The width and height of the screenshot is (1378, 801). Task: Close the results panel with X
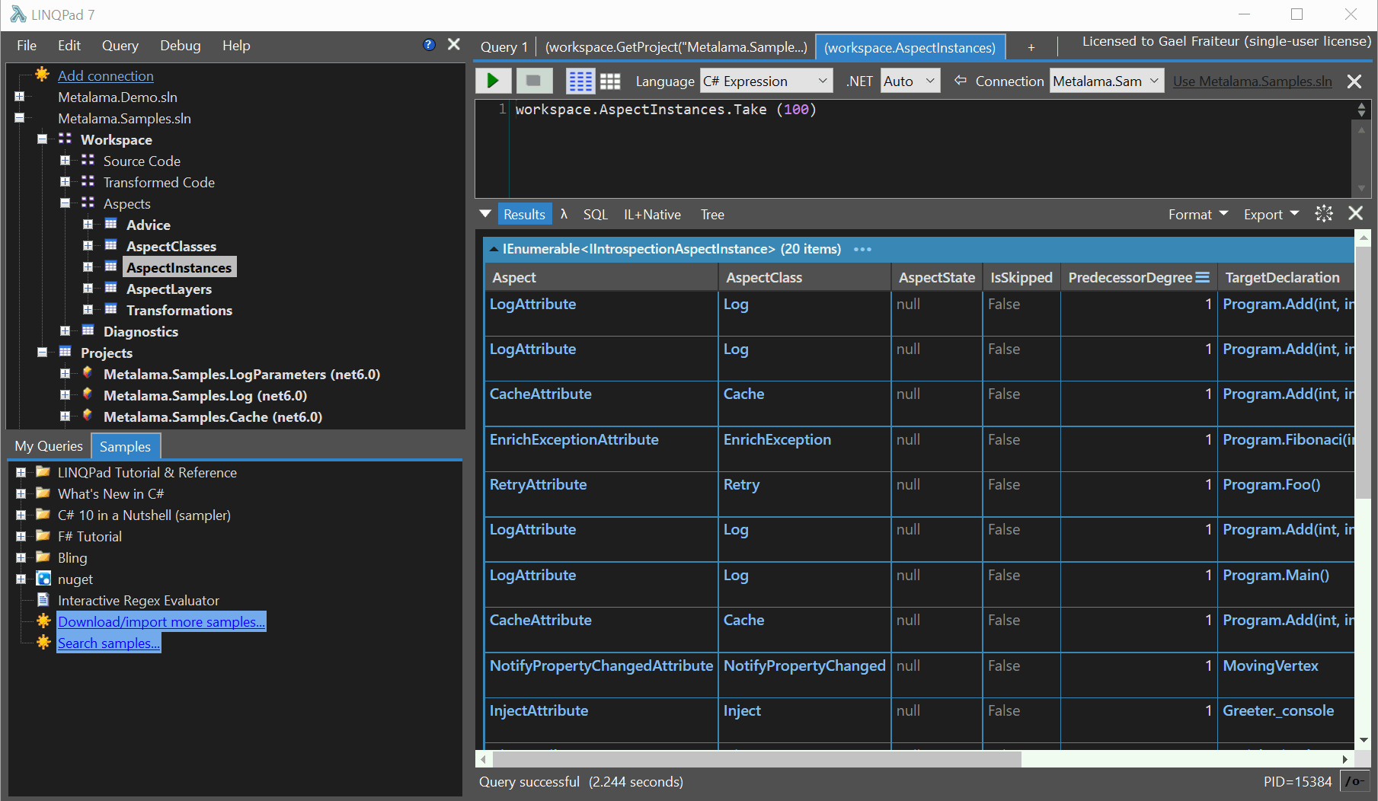pyautogui.click(x=1356, y=214)
